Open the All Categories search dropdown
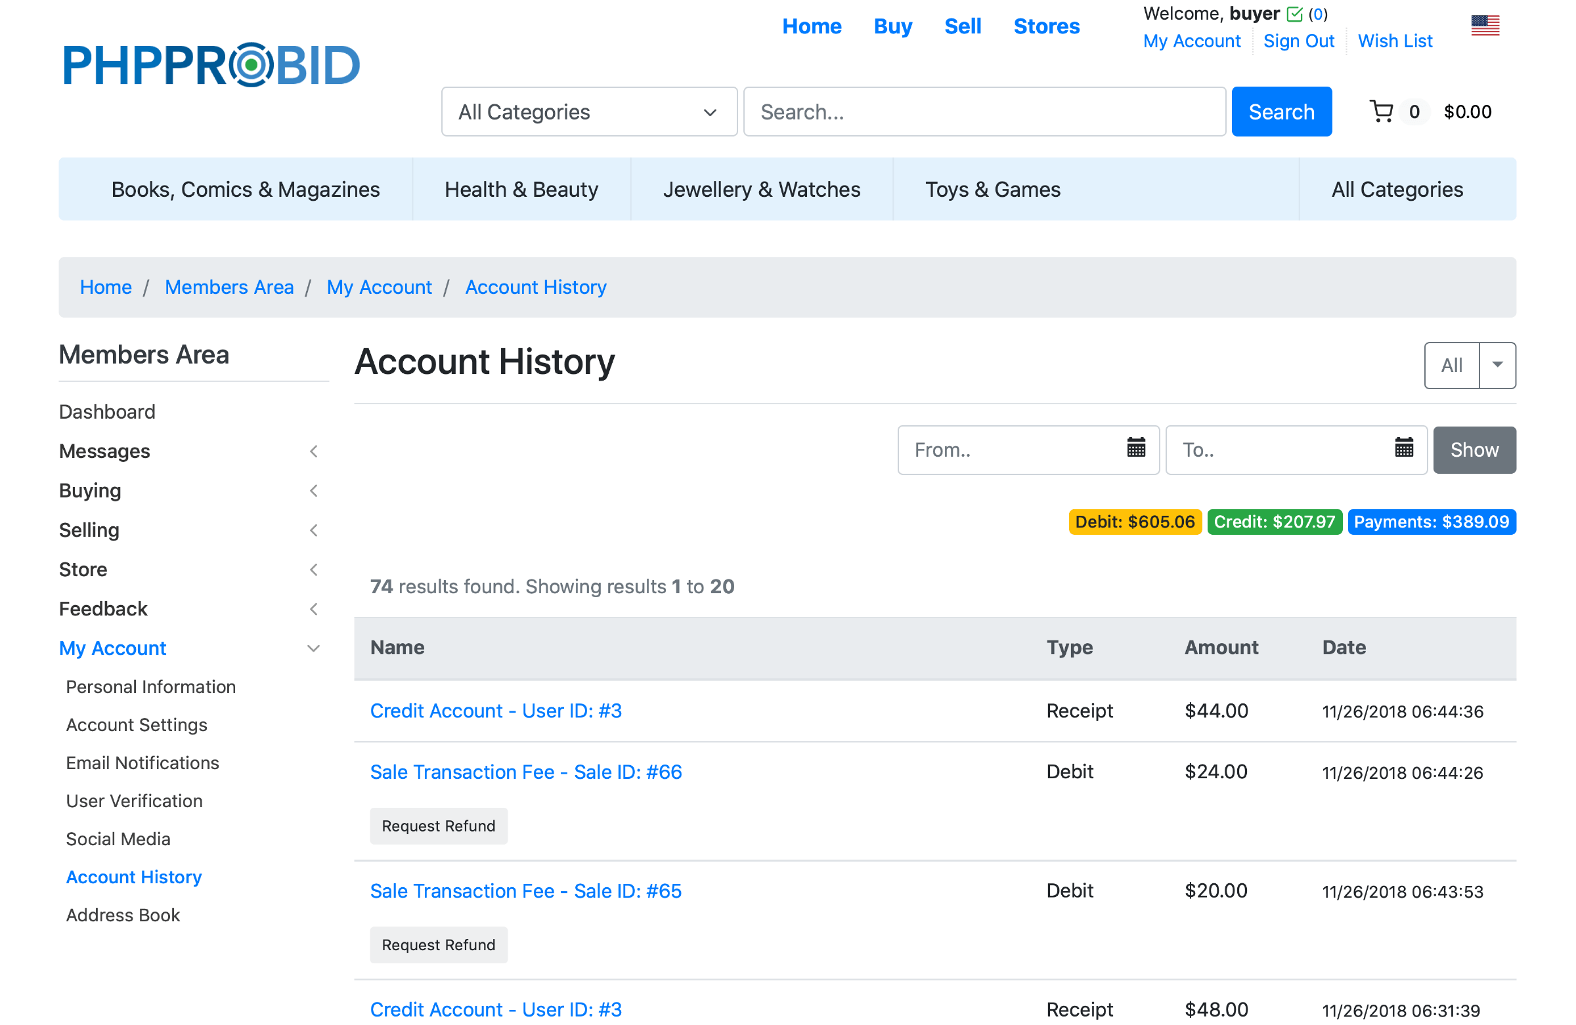The image size is (1576, 1025). (588, 112)
